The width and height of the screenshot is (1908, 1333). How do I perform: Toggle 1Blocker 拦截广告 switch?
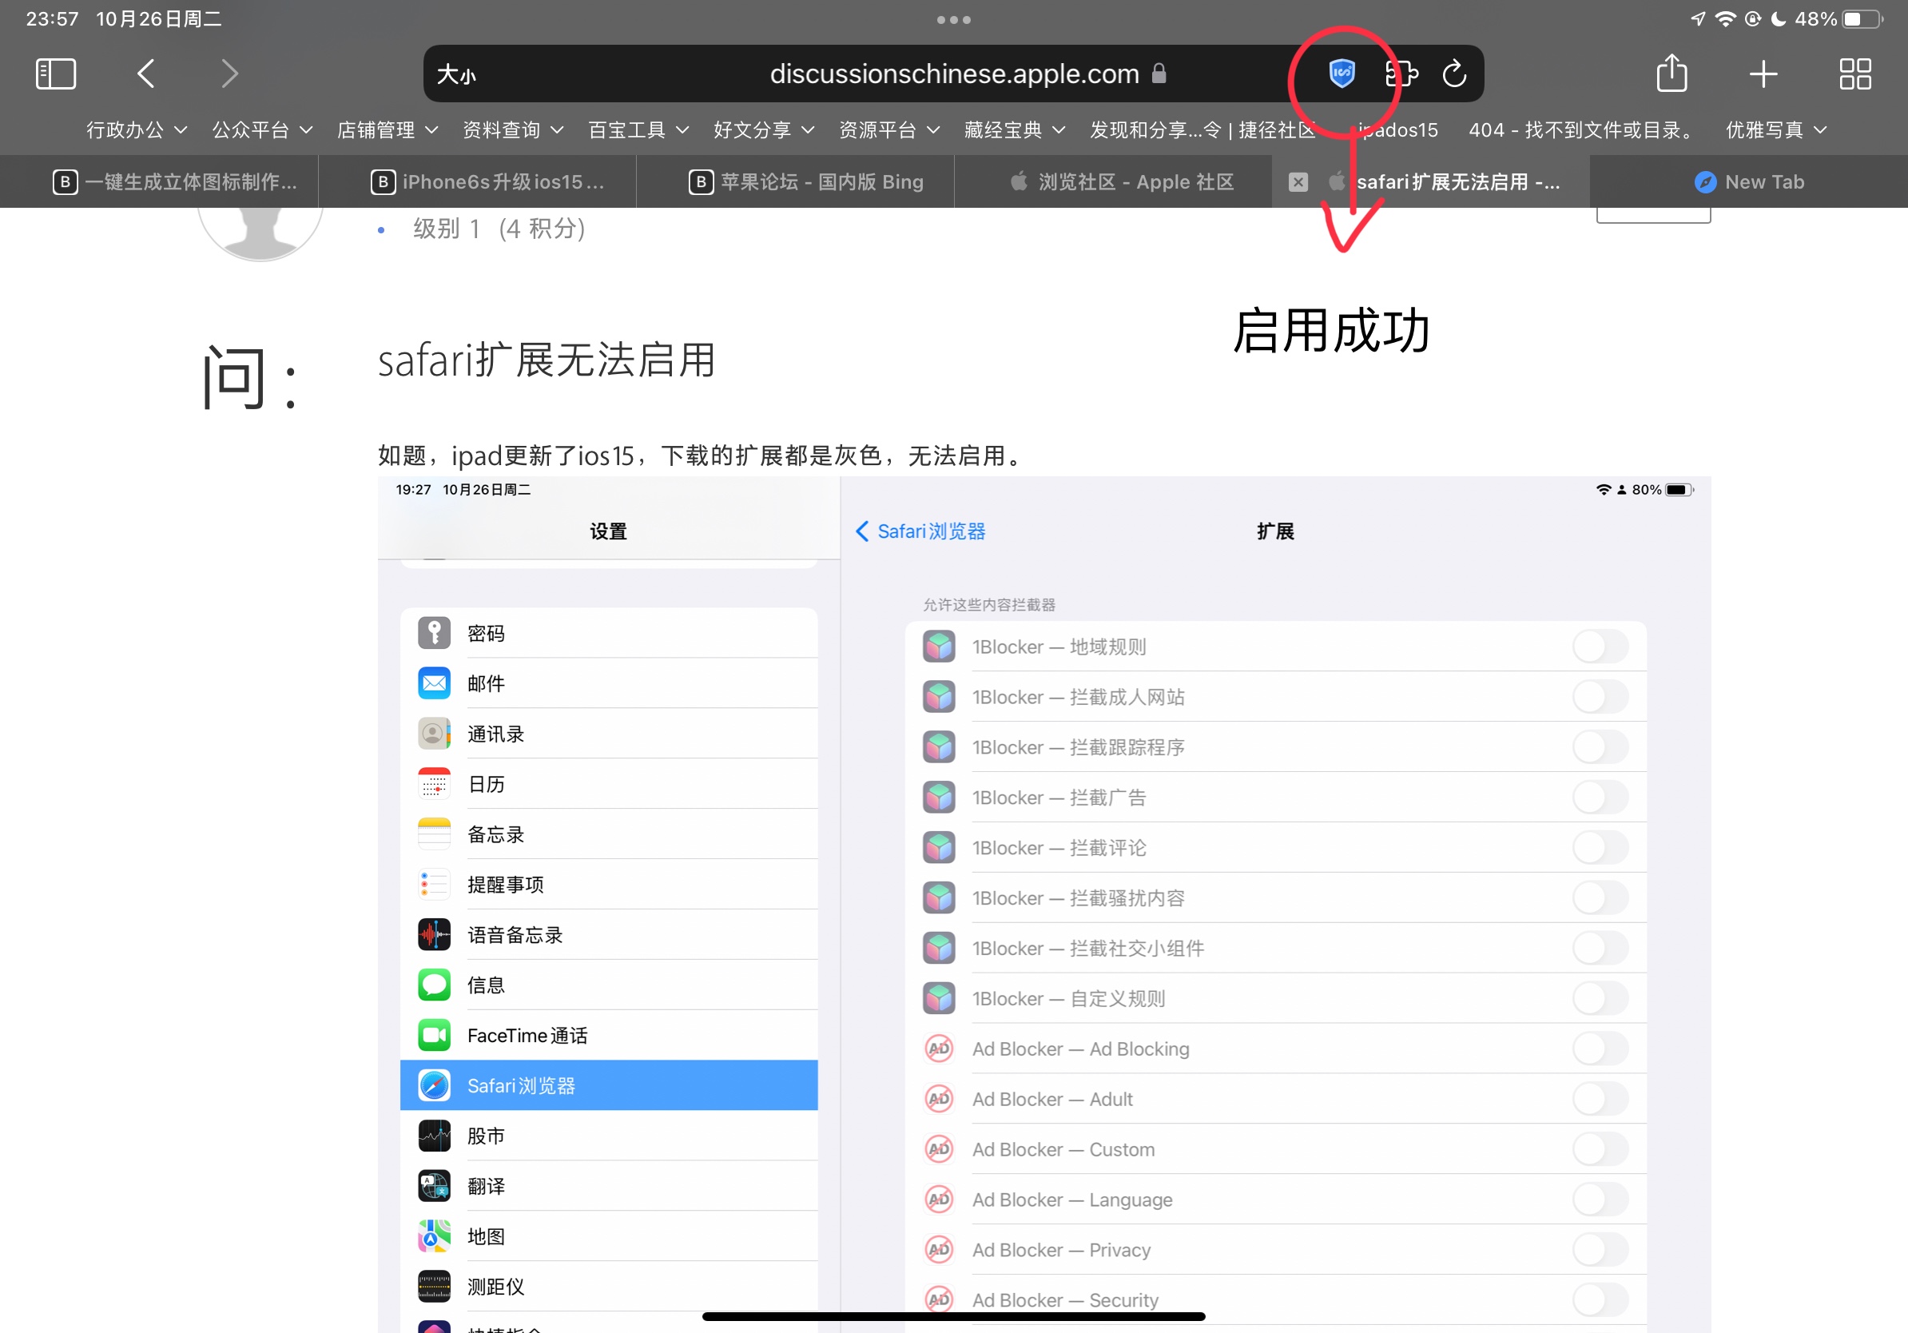(x=1600, y=798)
